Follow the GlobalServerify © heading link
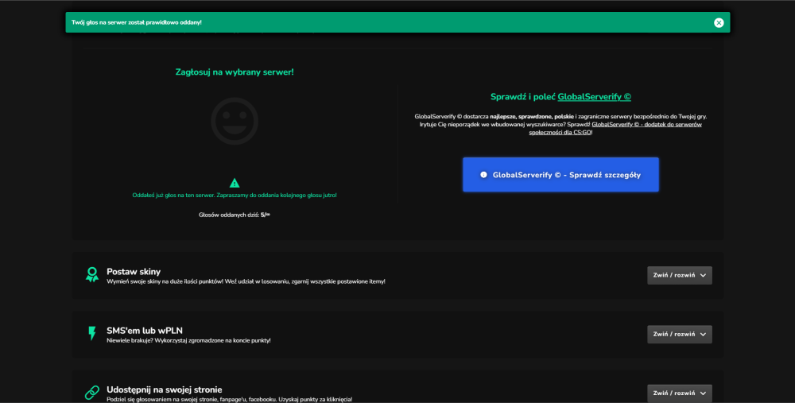The width and height of the screenshot is (795, 403). tap(594, 97)
